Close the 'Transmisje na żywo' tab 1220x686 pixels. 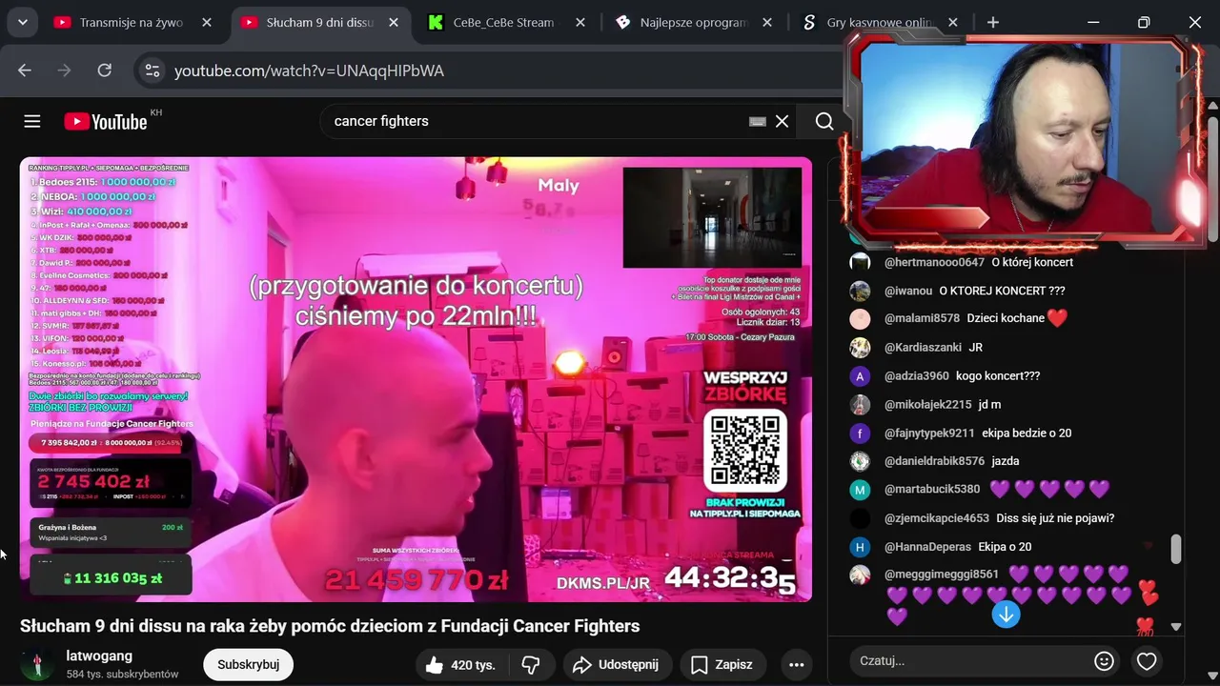[207, 22]
